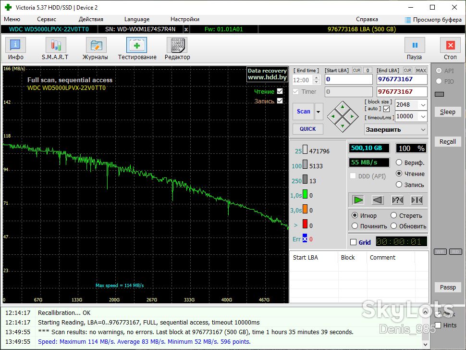Image resolution: width=466 pixels, height=350 pixels.
Task: Stop the scan with the Стоп button
Action: tap(450, 49)
